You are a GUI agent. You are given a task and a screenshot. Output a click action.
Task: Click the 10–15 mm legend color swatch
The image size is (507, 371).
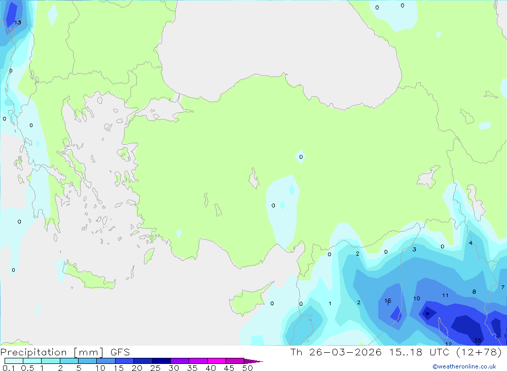(106, 361)
